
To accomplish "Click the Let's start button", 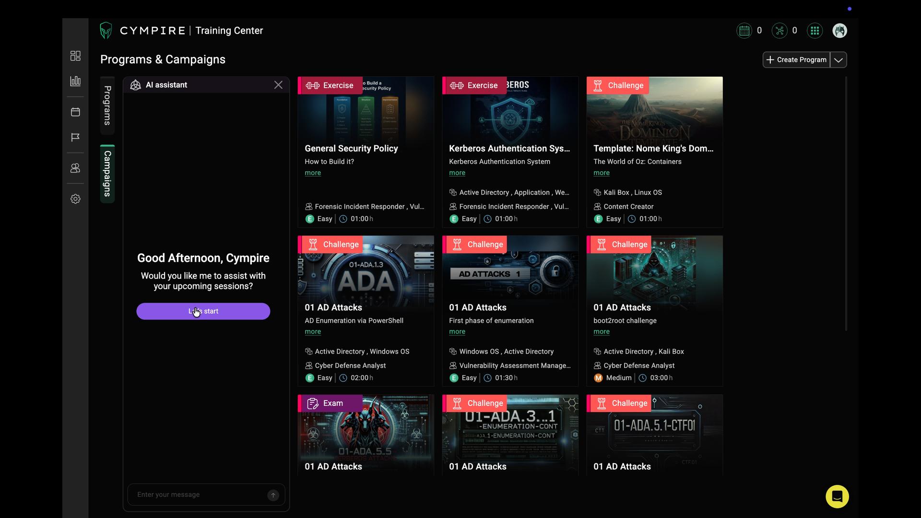I will pos(203,311).
